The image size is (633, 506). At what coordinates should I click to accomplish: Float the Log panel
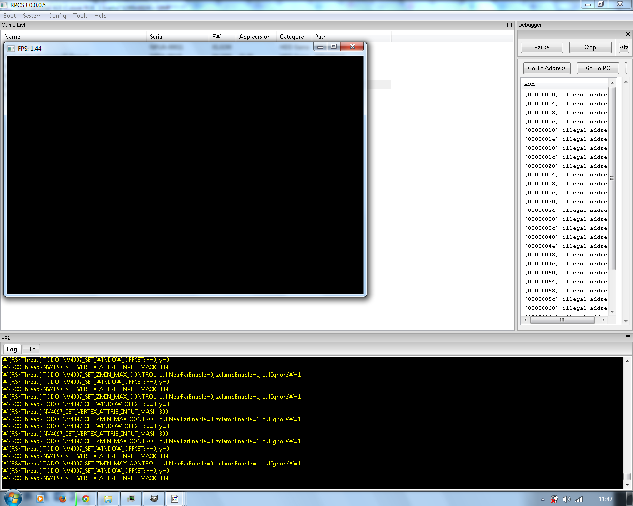pos(628,337)
